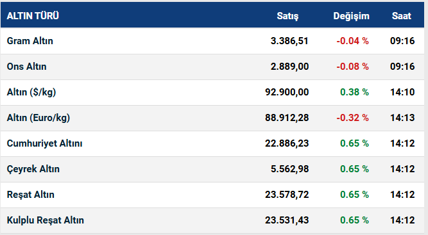Click the Saat column header
Image resolution: width=428 pixels, height=235 pixels.
coord(402,16)
